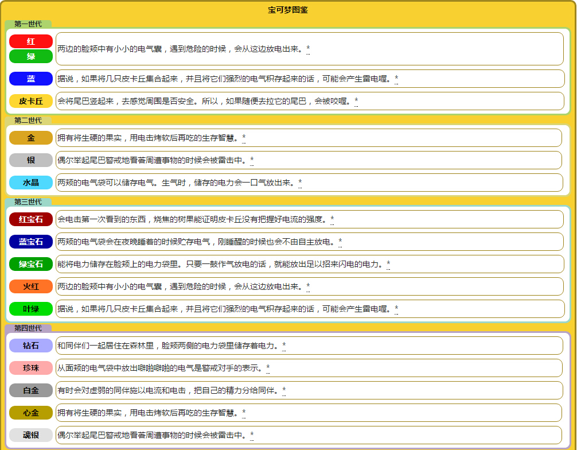
Task: Click the 红宝石 version label
Action: click(31, 219)
